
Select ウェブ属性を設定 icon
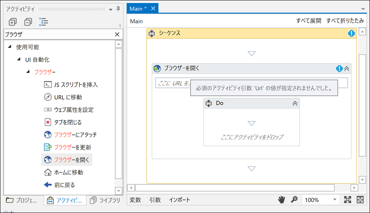[48, 109]
